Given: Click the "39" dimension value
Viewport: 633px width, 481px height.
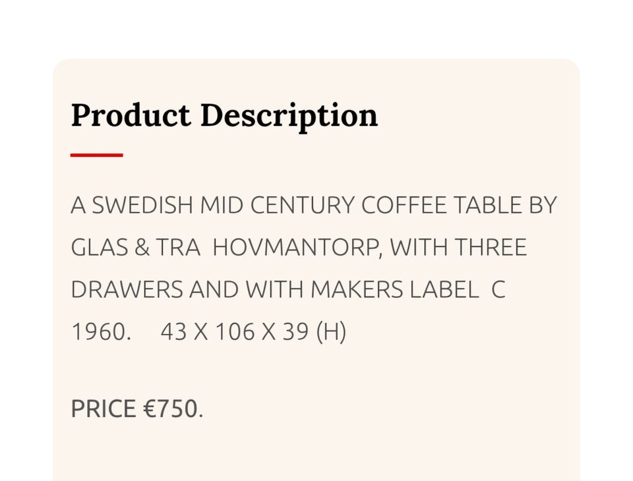Looking at the screenshot, I should 295,331.
